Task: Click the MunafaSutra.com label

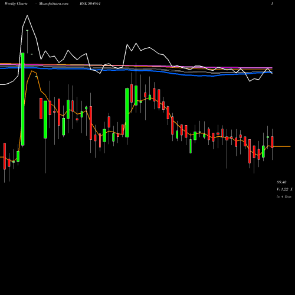Action: pos(54,4)
